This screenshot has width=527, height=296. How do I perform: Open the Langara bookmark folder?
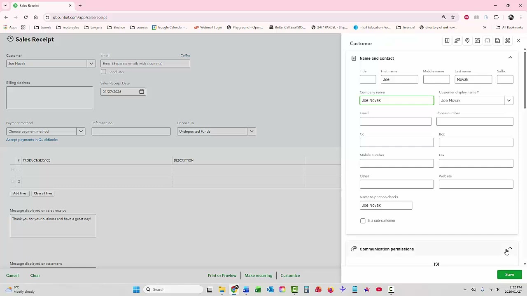[x=93, y=28]
